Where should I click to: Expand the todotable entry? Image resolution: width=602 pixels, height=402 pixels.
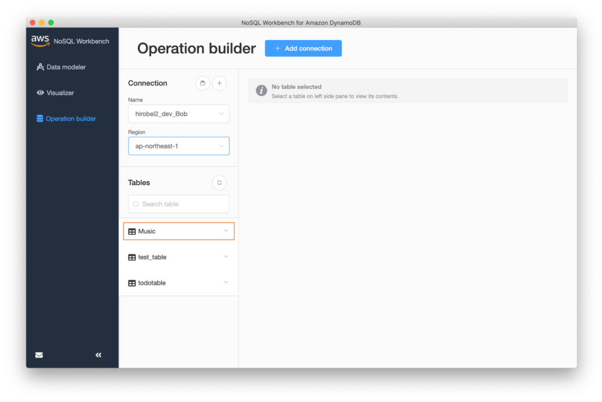[x=226, y=282]
